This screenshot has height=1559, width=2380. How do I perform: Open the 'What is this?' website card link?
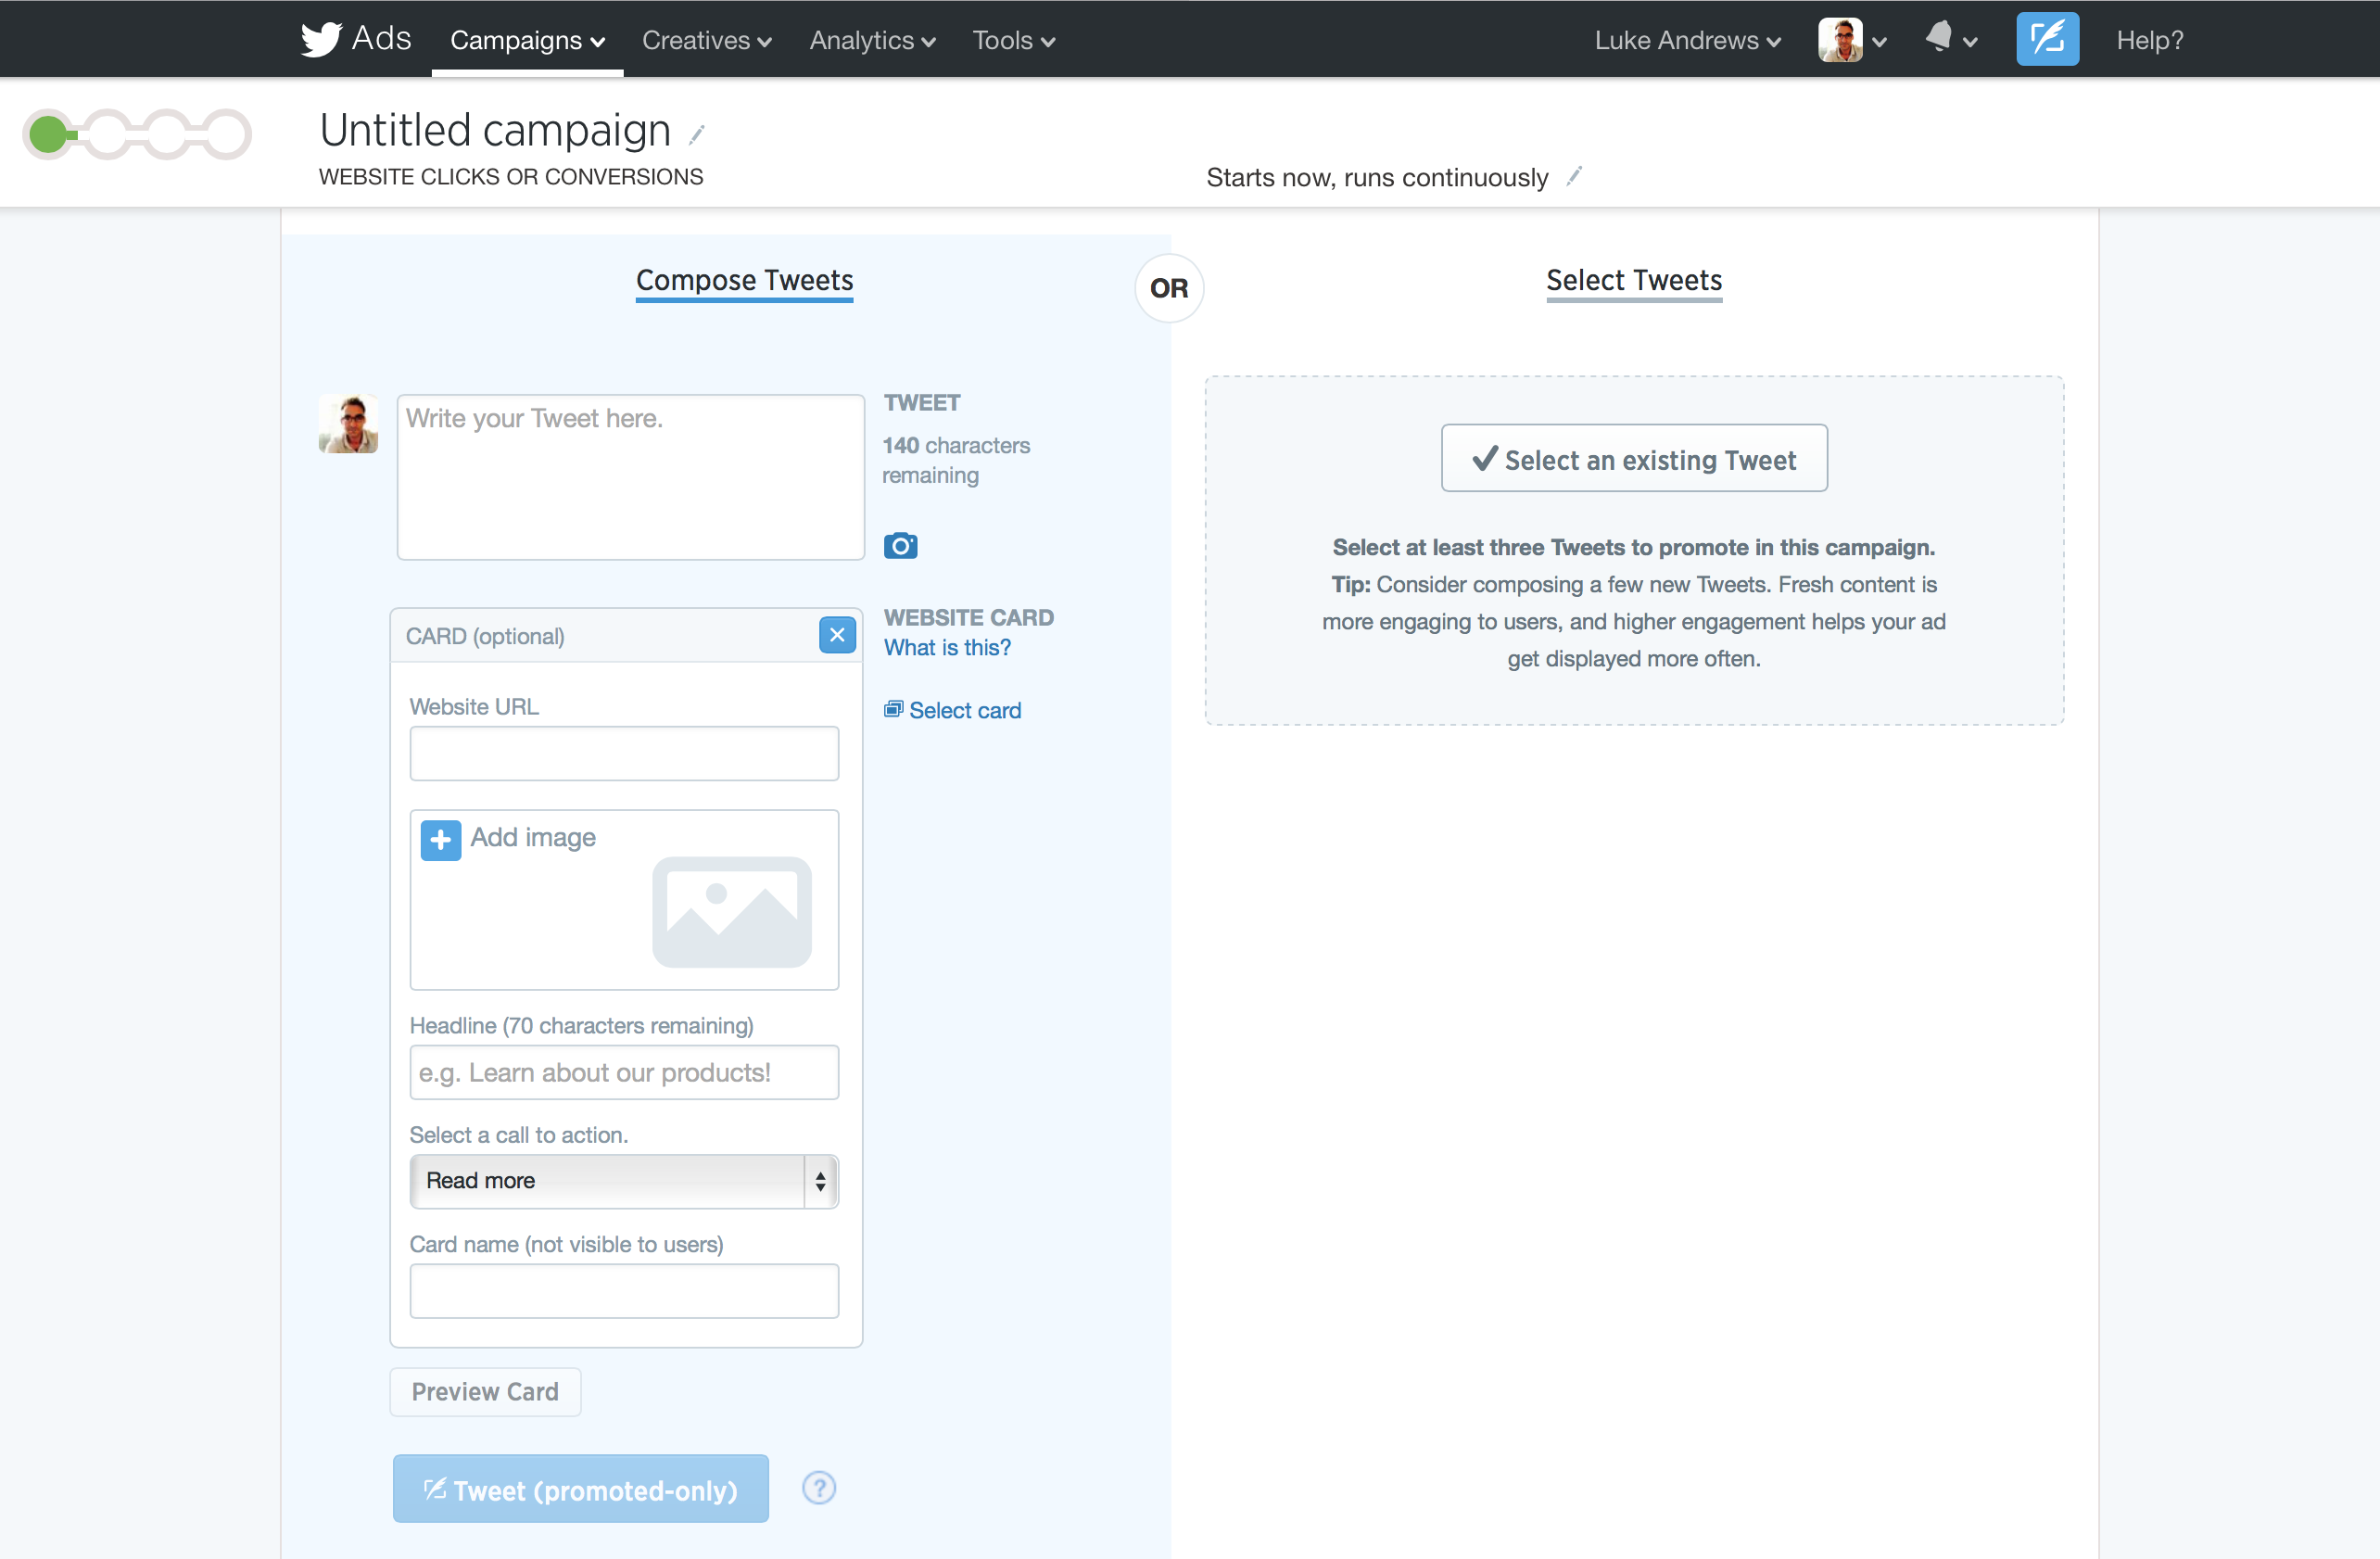947,648
